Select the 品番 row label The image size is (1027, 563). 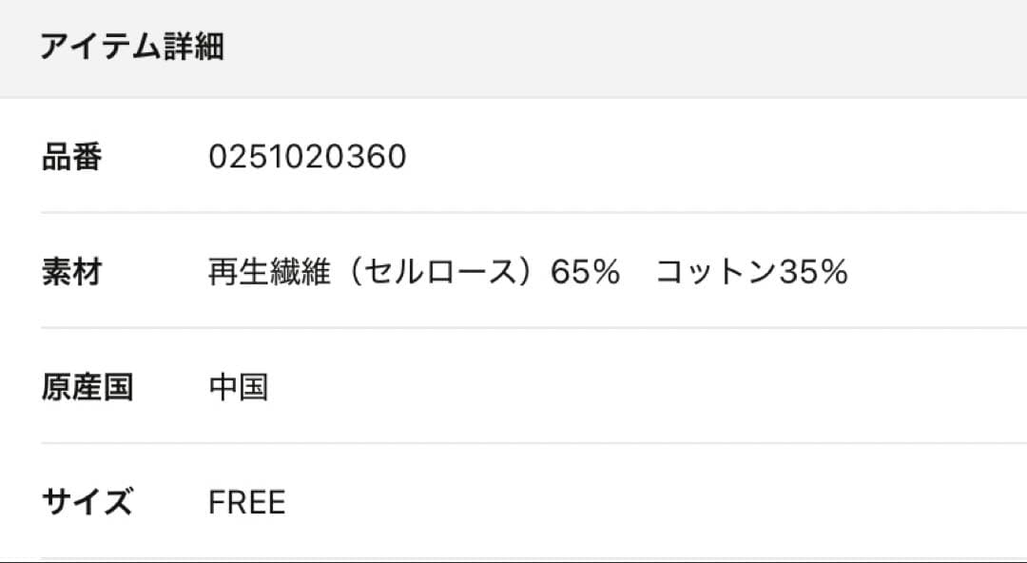click(71, 157)
